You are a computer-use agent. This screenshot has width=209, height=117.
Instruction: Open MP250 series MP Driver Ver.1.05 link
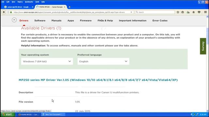click(98, 80)
